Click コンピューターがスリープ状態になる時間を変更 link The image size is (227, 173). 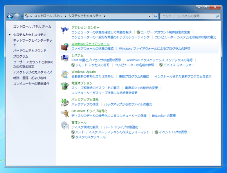[104, 93]
